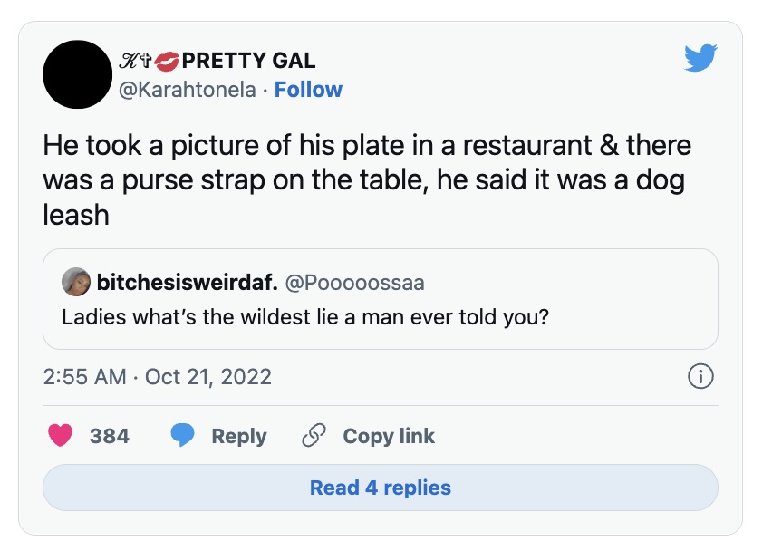Open the bitchesisweirdaf. quoted author name
The height and width of the screenshot is (551, 772).
click(187, 283)
